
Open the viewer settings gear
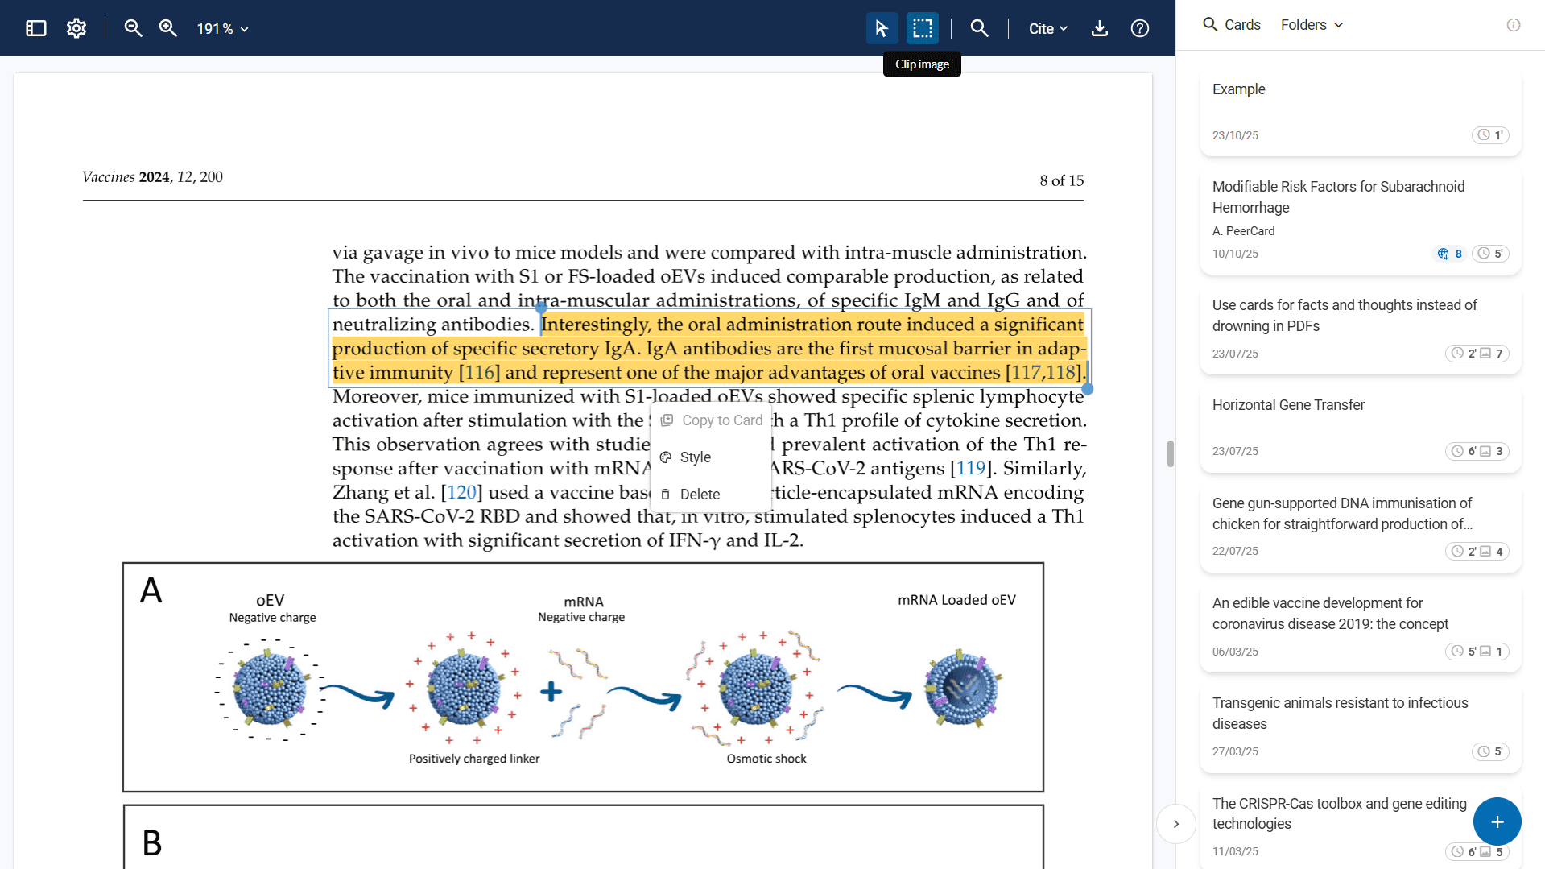click(76, 28)
